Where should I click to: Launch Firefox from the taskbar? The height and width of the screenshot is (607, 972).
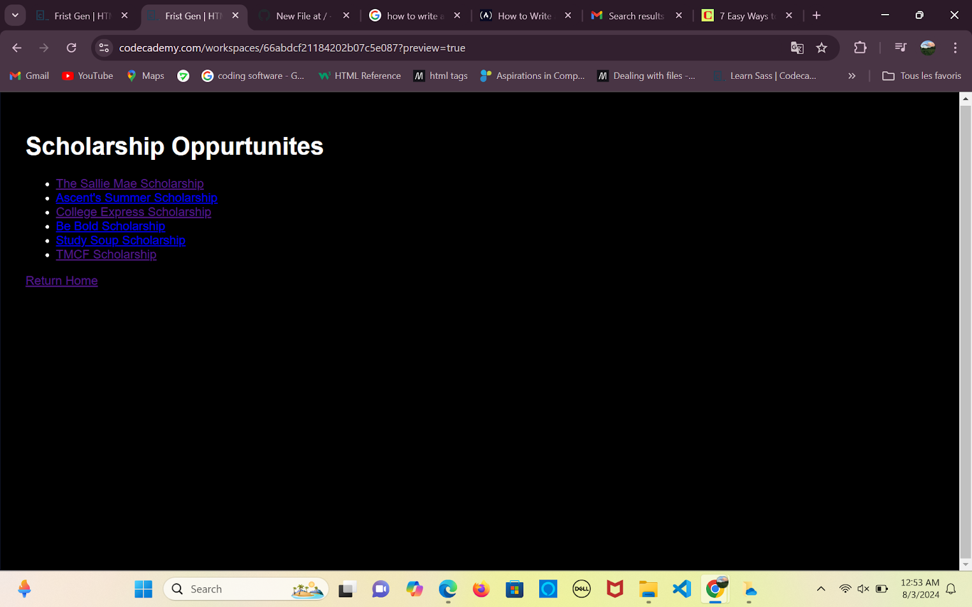coord(481,589)
